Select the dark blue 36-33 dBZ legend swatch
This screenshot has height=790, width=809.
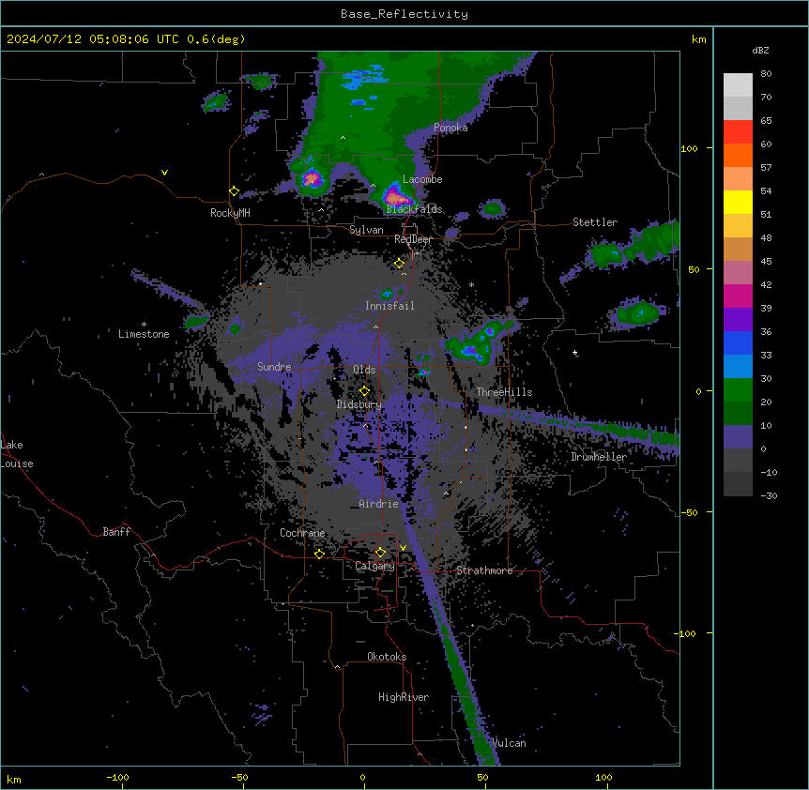[738, 342]
